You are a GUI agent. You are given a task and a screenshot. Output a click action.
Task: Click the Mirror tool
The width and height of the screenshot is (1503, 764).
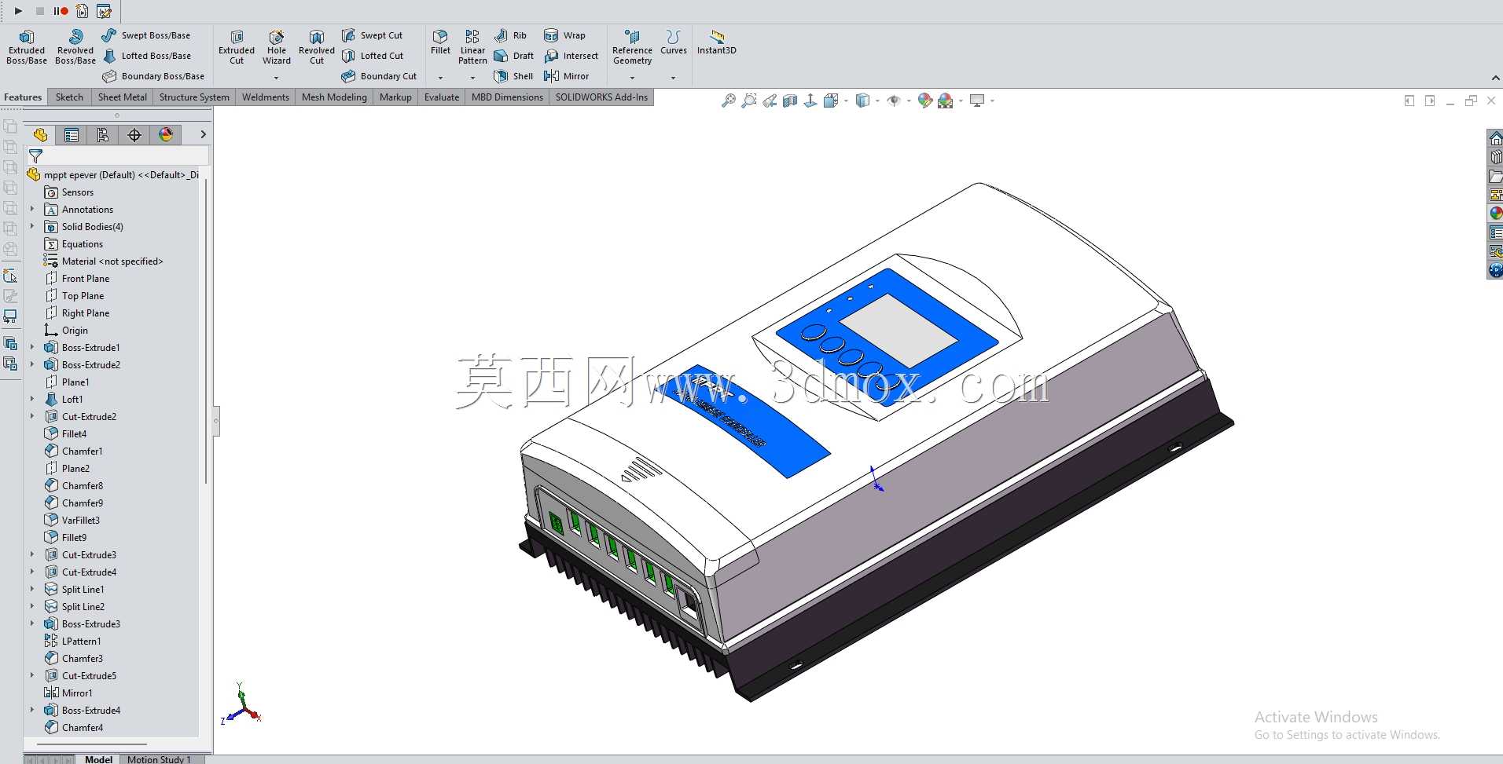pos(567,76)
